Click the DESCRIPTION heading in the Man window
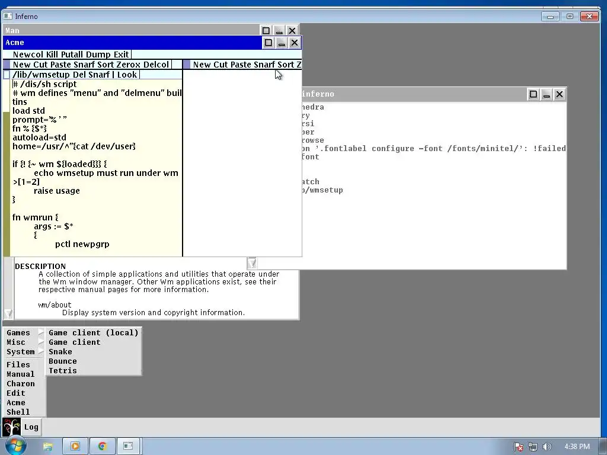Screen dimensions: 607x455 40,266
